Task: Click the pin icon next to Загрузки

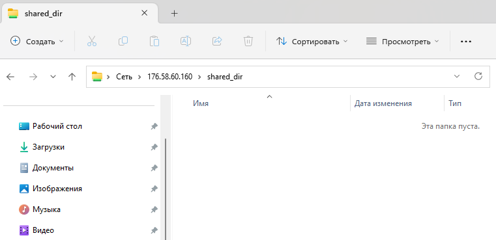Action: coord(154,147)
